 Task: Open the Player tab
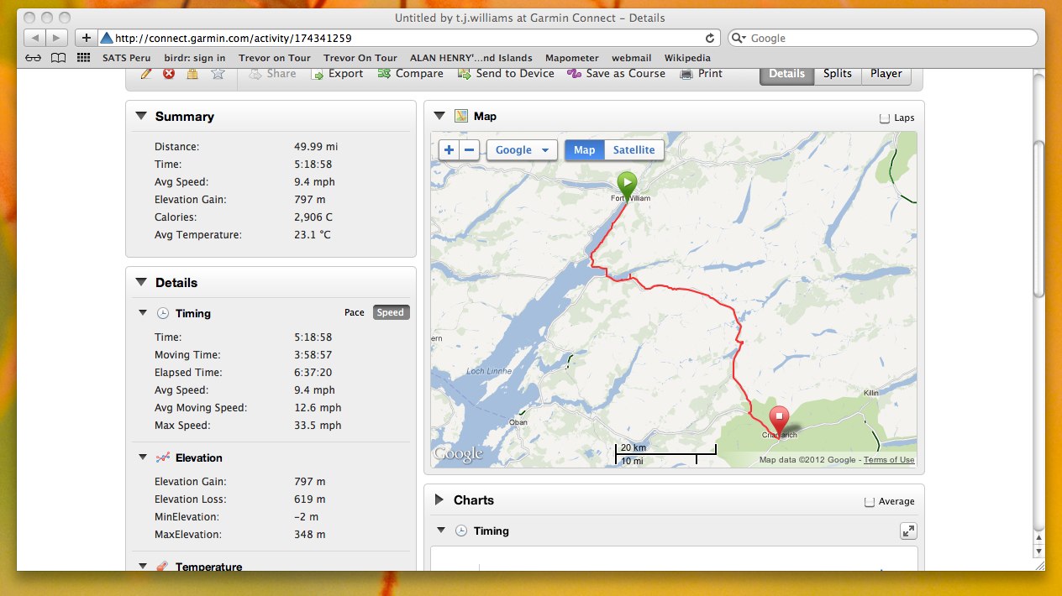coord(886,74)
